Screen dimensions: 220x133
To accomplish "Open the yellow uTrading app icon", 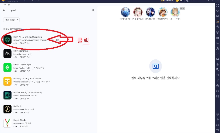I will (x=8, y=81).
